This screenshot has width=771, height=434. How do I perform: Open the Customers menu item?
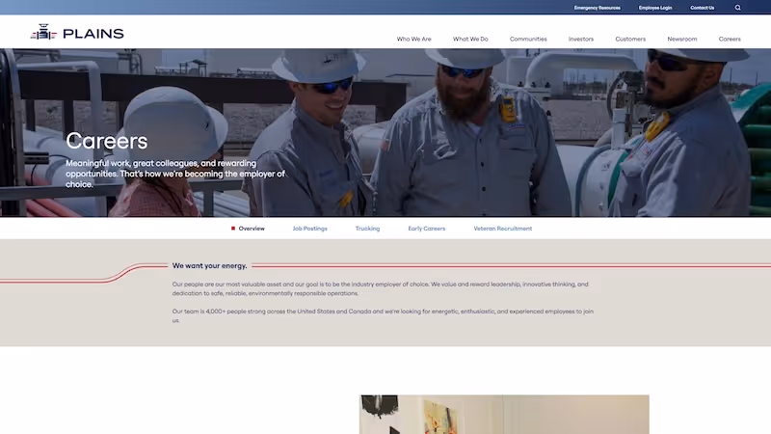630,39
